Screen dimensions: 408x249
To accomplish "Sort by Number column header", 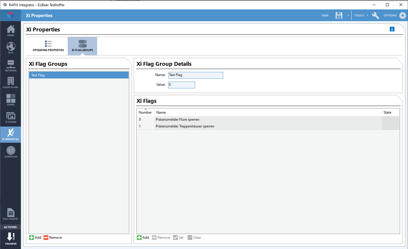I will click(x=145, y=112).
